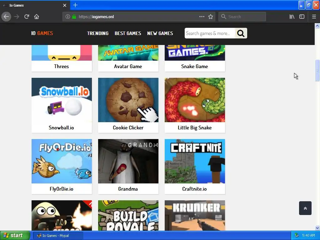Click the network tray icon
Viewport: 320px width, 240px height.
[x=297, y=236]
